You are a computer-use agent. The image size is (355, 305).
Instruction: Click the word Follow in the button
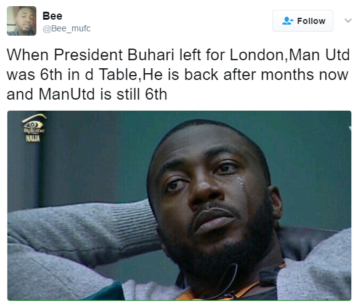[x=311, y=21]
